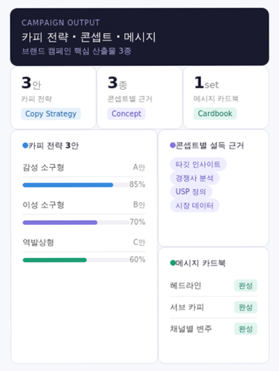Click the green dot beside 메시지 카드북

pyautogui.click(x=173, y=263)
